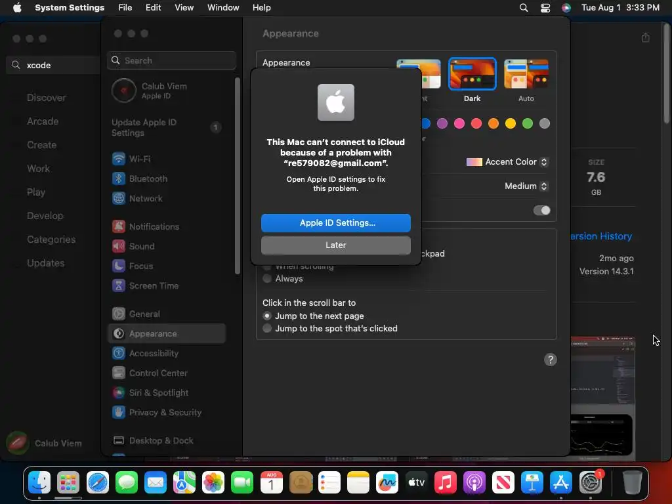Choose the orange accent color
The image size is (672, 504).
(493, 124)
